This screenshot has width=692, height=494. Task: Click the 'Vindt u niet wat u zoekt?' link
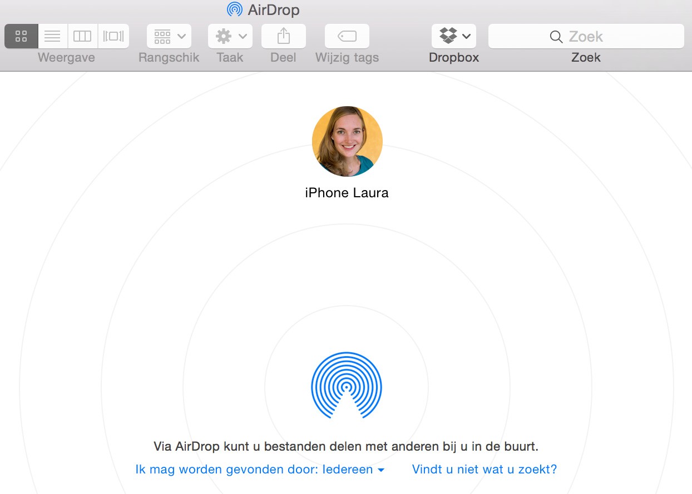pos(484,470)
